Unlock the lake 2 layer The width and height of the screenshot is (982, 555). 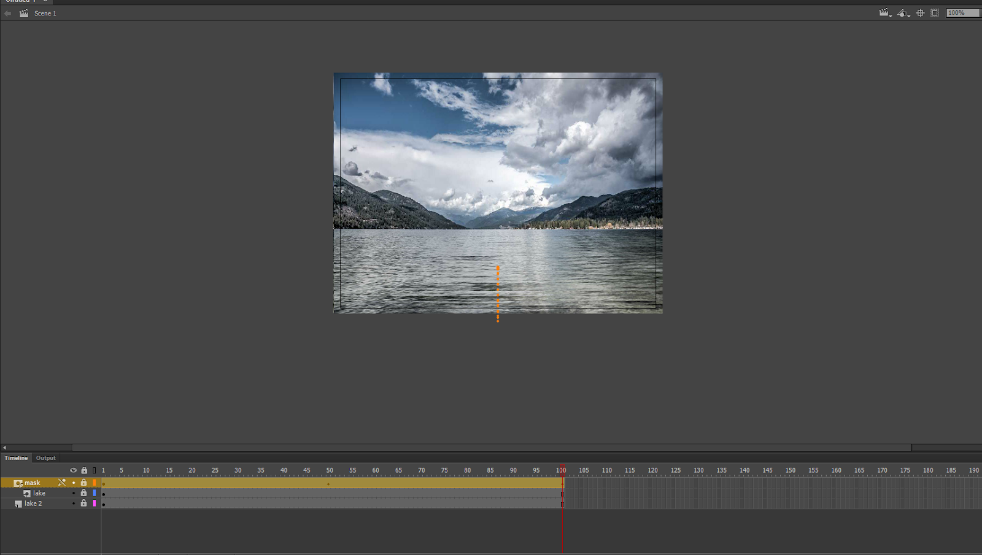point(84,503)
